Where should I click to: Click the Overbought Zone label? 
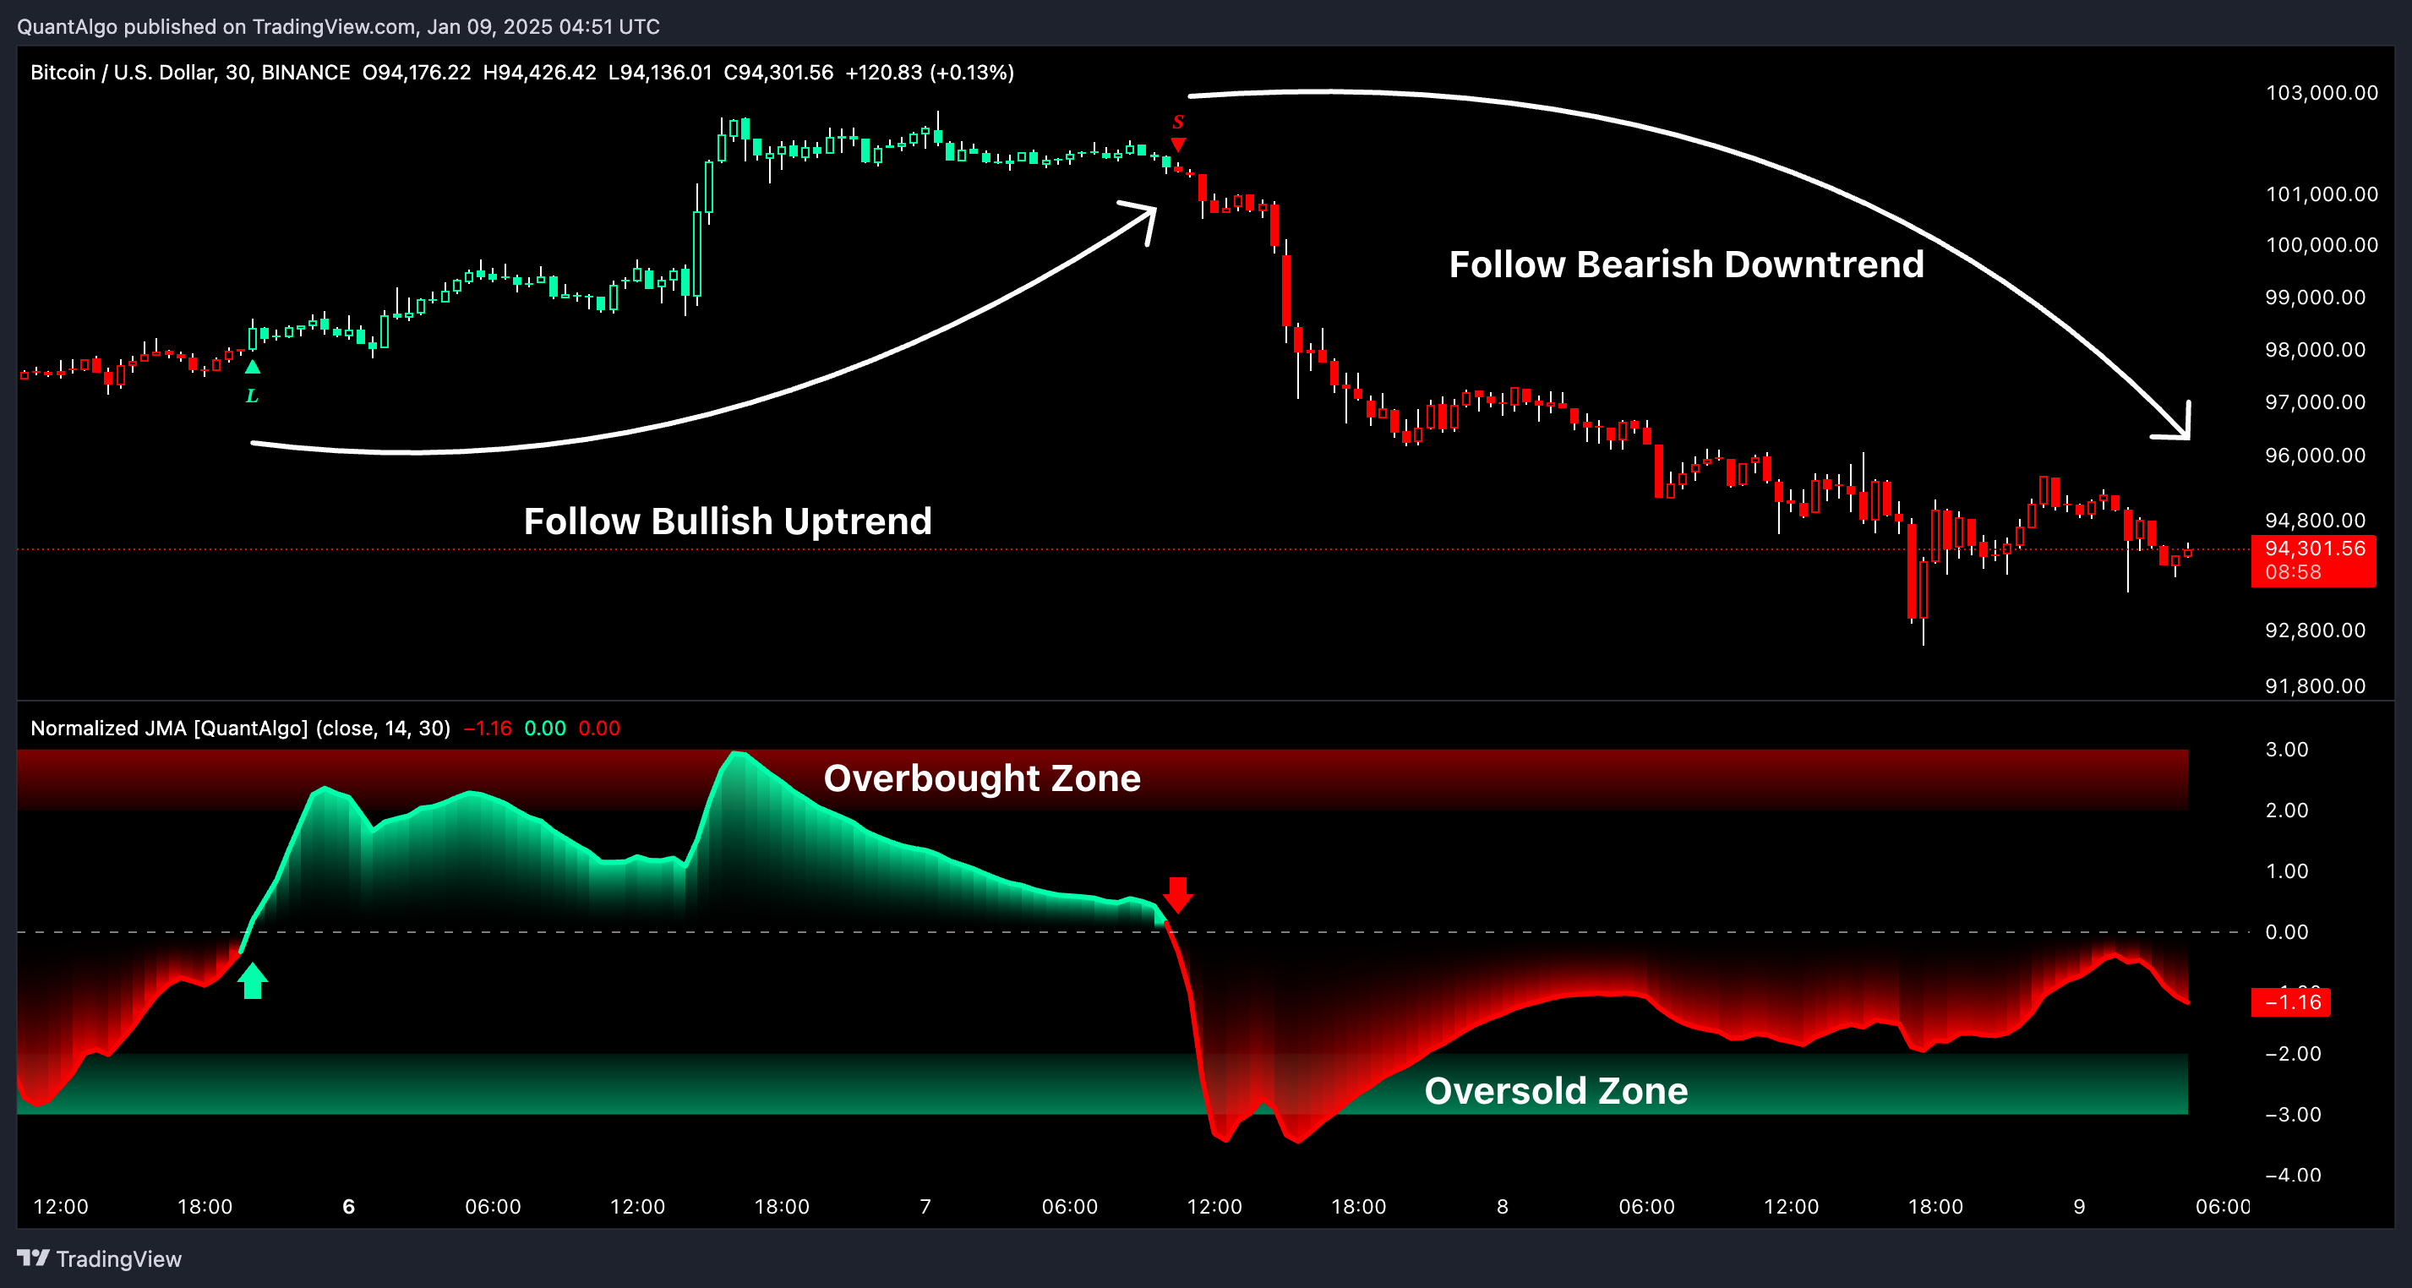(x=982, y=778)
